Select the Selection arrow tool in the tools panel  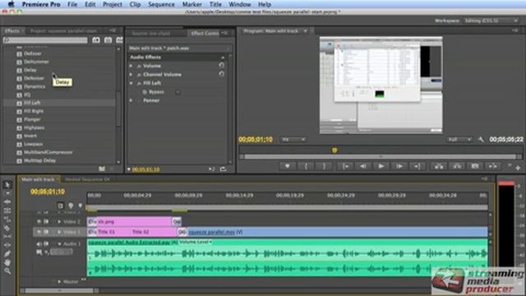(x=7, y=184)
